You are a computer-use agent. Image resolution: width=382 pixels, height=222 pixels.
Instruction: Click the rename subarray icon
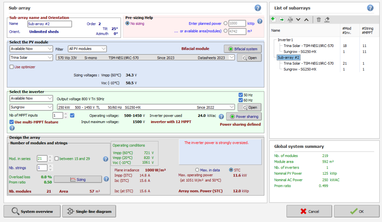pyautogui.click(x=290, y=19)
